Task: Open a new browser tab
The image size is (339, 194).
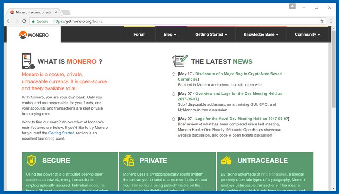Action: point(66,12)
